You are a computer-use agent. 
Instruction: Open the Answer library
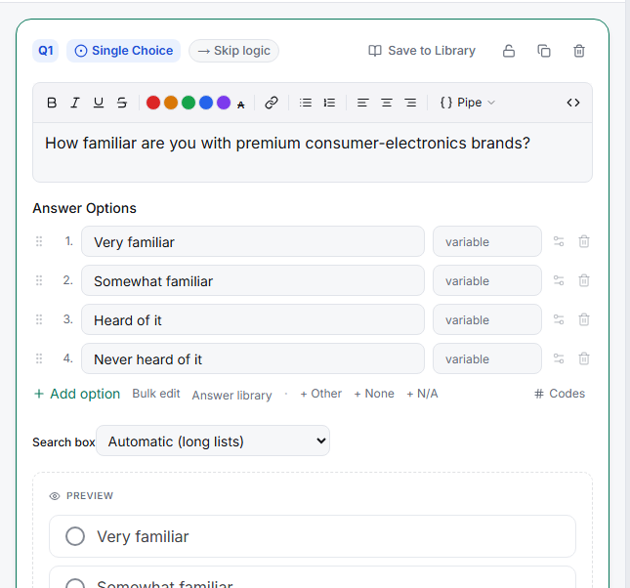pyautogui.click(x=231, y=396)
